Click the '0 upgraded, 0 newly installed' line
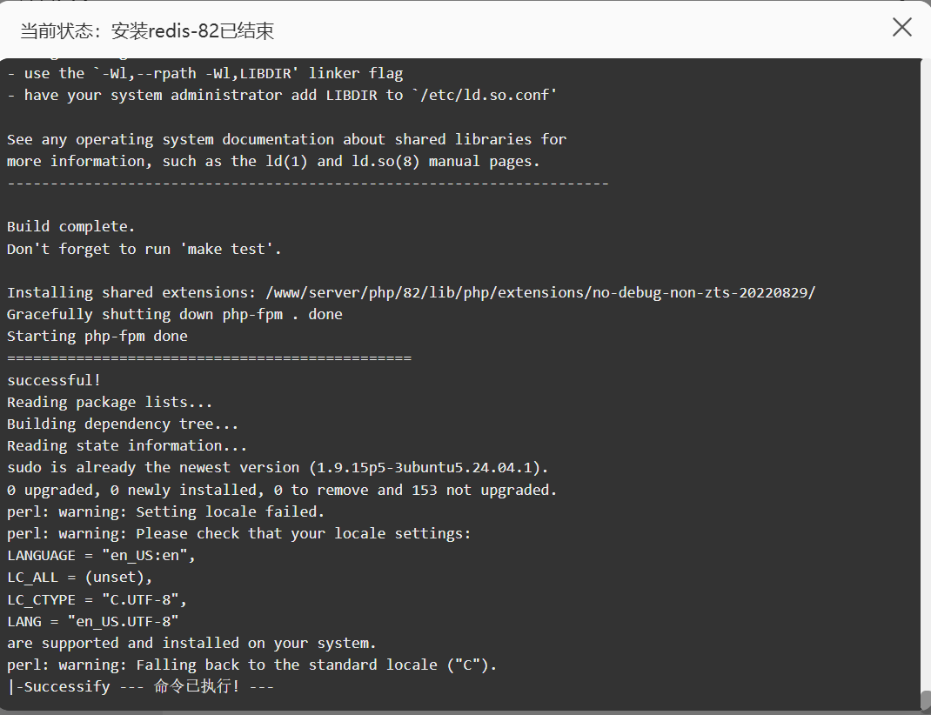The width and height of the screenshot is (931, 715). click(282, 490)
